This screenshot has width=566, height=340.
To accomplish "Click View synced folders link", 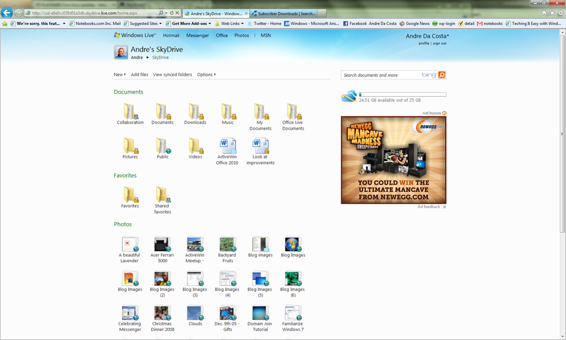I will (x=172, y=75).
